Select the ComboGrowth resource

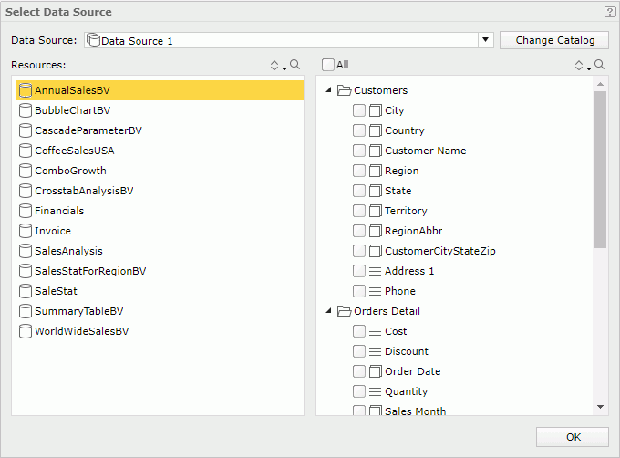160,171
